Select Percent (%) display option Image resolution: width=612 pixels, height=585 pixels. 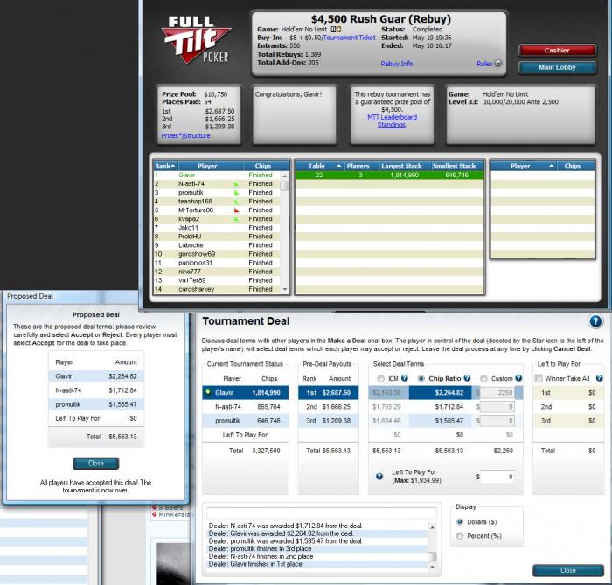point(460,536)
